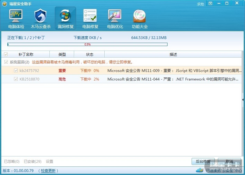245x175 pixels.
Task: Click the 取消 cancel button
Action: (x=229, y=161)
